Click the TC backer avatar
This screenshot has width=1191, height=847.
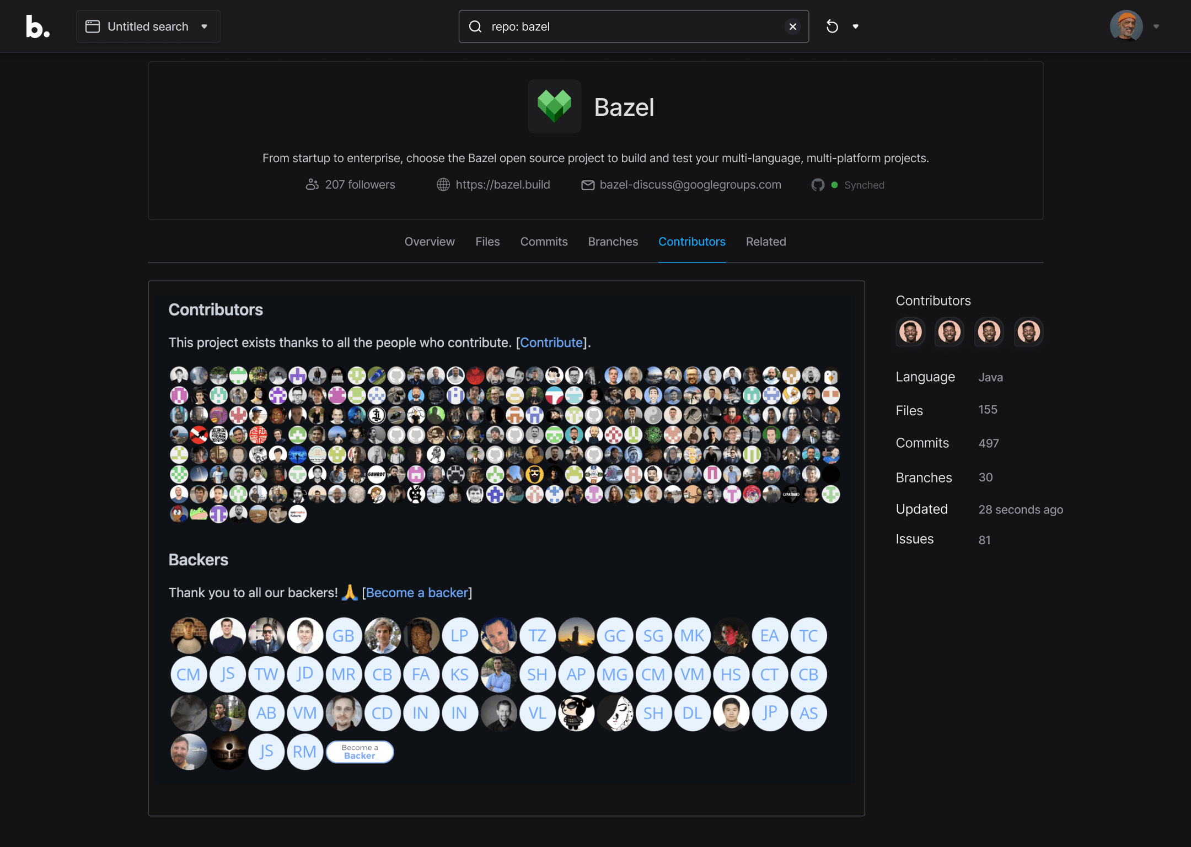tap(808, 636)
